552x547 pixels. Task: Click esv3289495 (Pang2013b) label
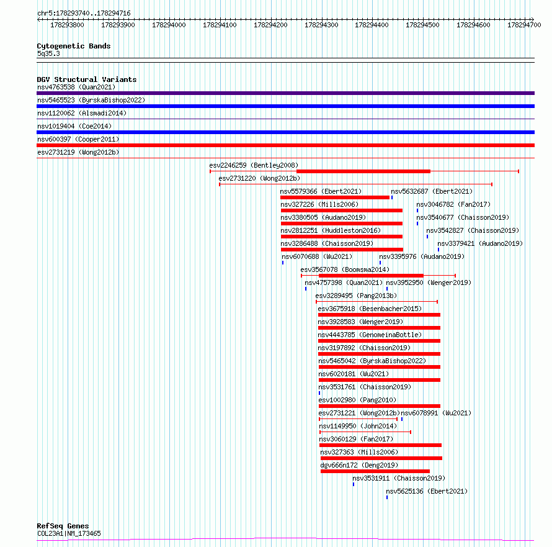coord(356,296)
